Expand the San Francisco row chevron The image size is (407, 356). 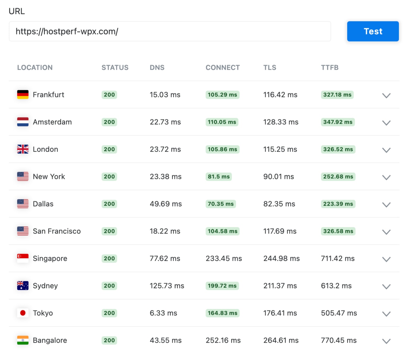coord(386,232)
